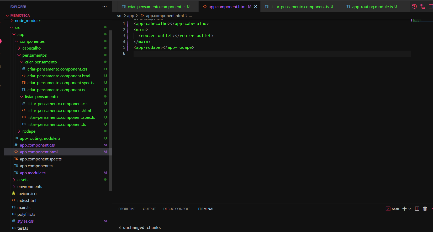Select the TERMINAL panel tab
This screenshot has height=232, width=433.
tap(206, 209)
